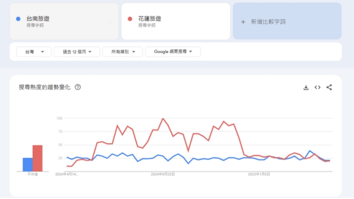The width and height of the screenshot is (354, 199).
Task: Click the 50 value on the y-axis
Action: [x=60, y=145]
